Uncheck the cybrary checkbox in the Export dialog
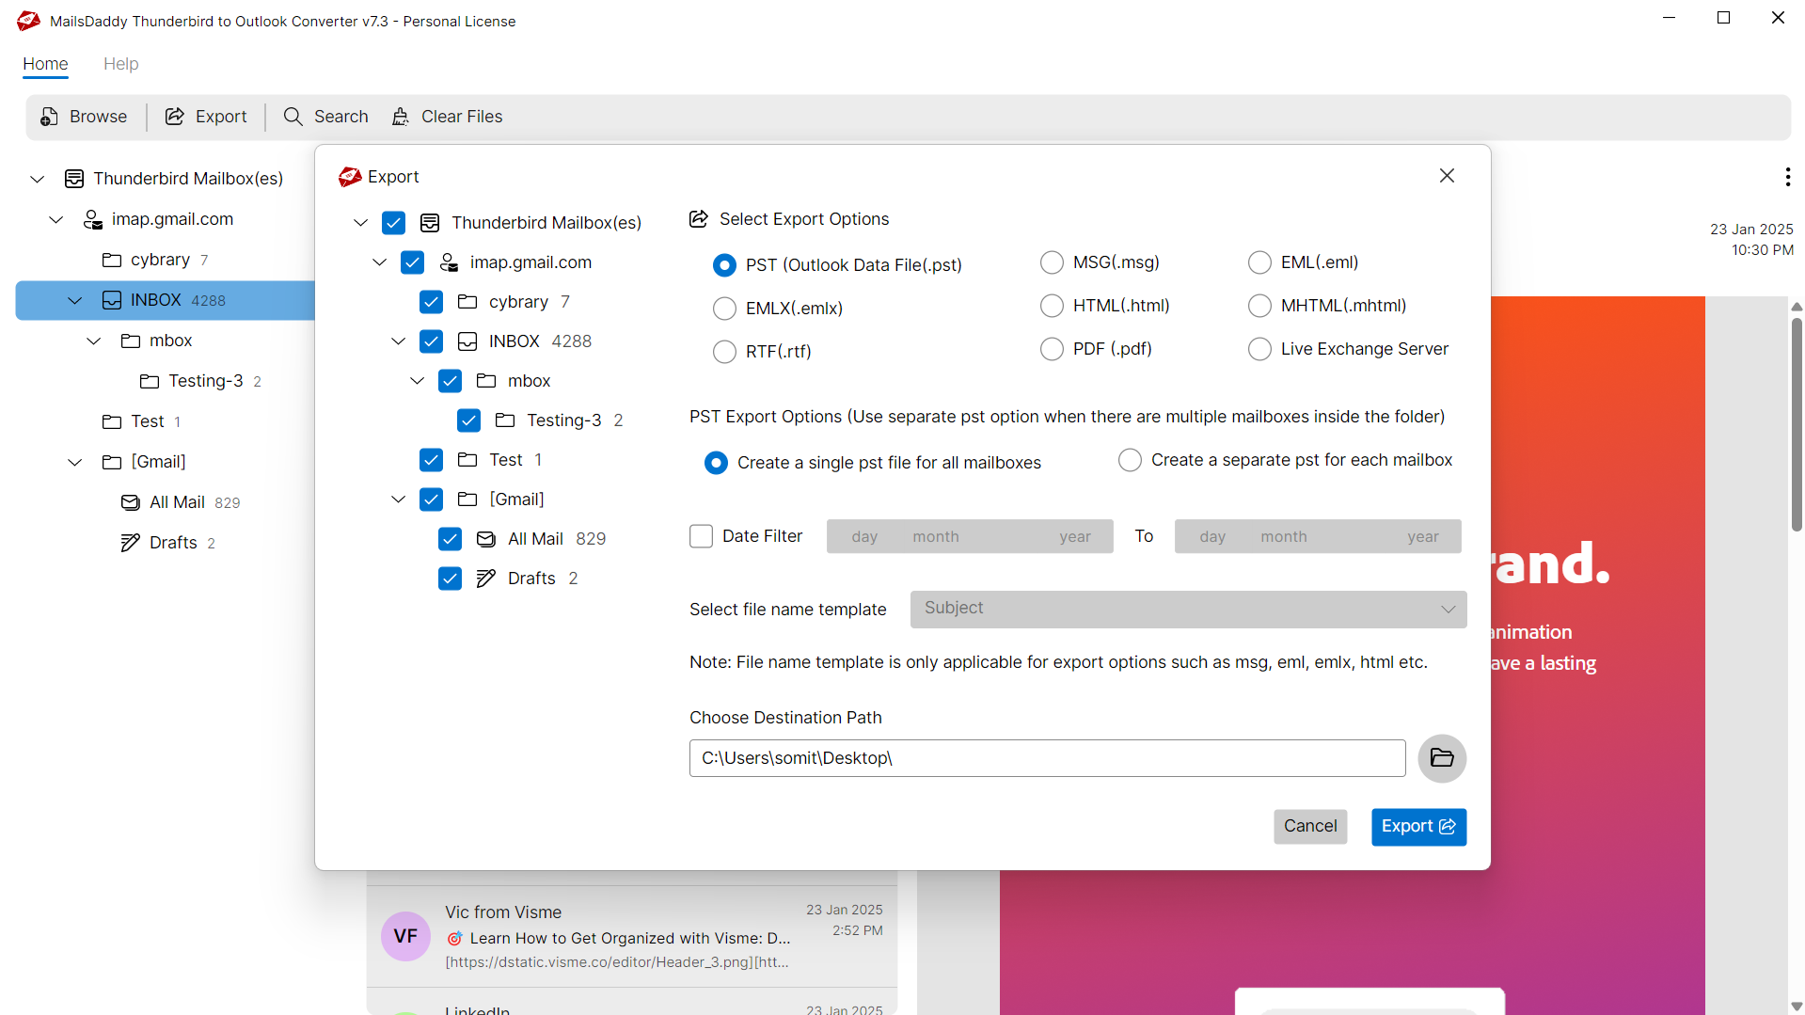The width and height of the screenshot is (1805, 1015). [x=431, y=302]
